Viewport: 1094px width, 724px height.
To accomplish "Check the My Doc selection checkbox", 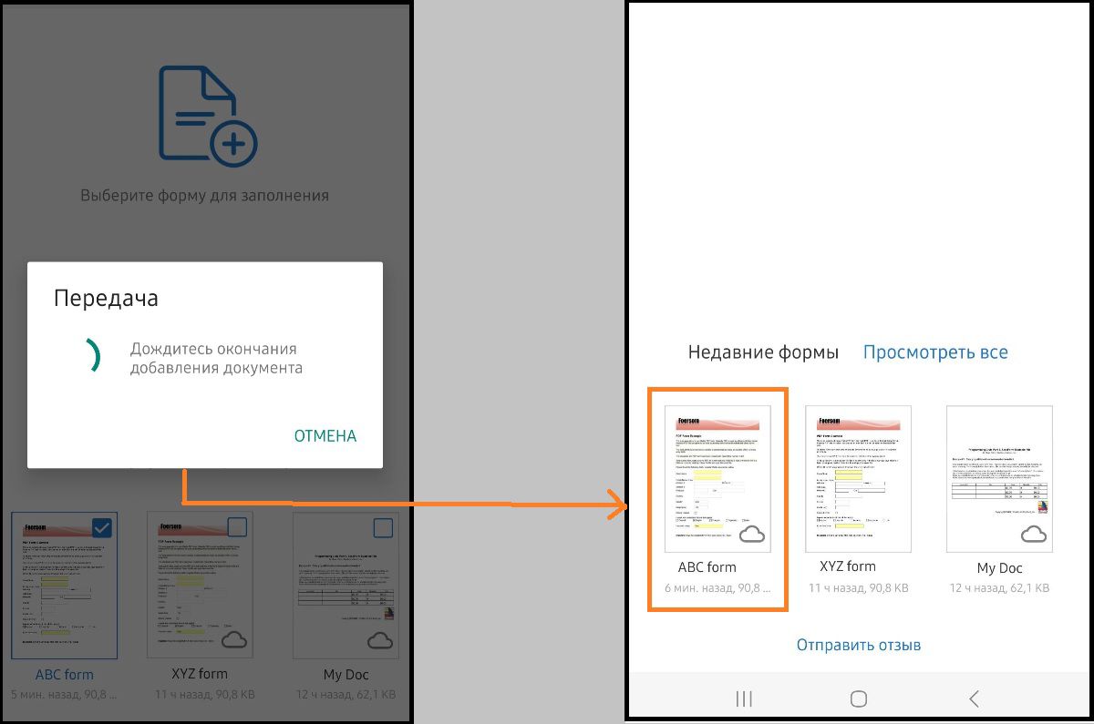I will [x=385, y=526].
